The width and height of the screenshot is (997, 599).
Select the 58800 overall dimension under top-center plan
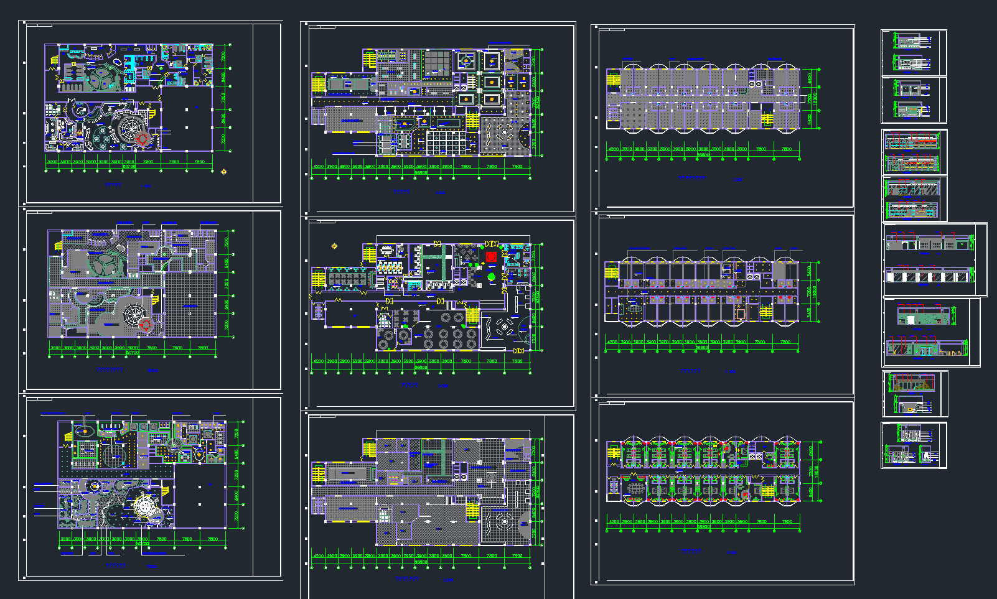(x=421, y=172)
